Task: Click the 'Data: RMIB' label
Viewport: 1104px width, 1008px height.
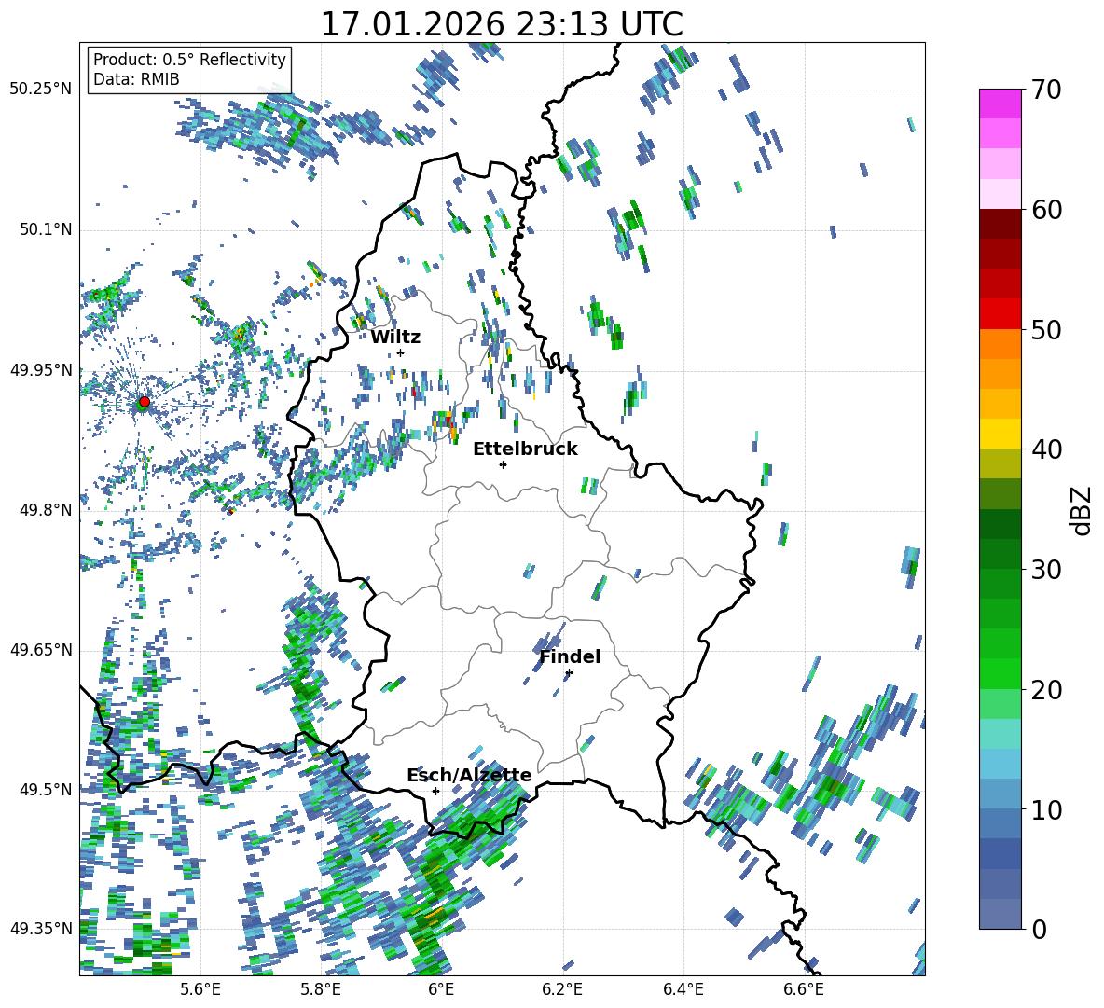Action: click(136, 79)
